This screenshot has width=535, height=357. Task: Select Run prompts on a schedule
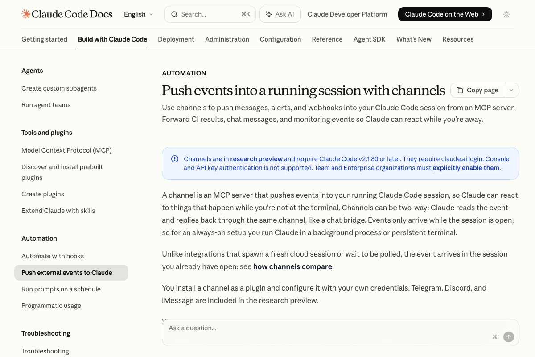pyautogui.click(x=61, y=289)
